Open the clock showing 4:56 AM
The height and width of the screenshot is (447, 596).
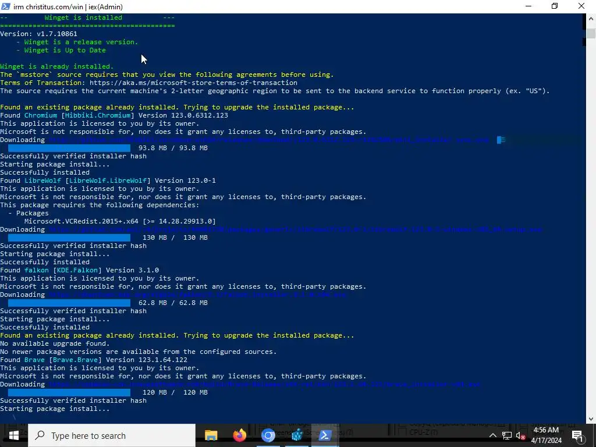tap(546, 430)
